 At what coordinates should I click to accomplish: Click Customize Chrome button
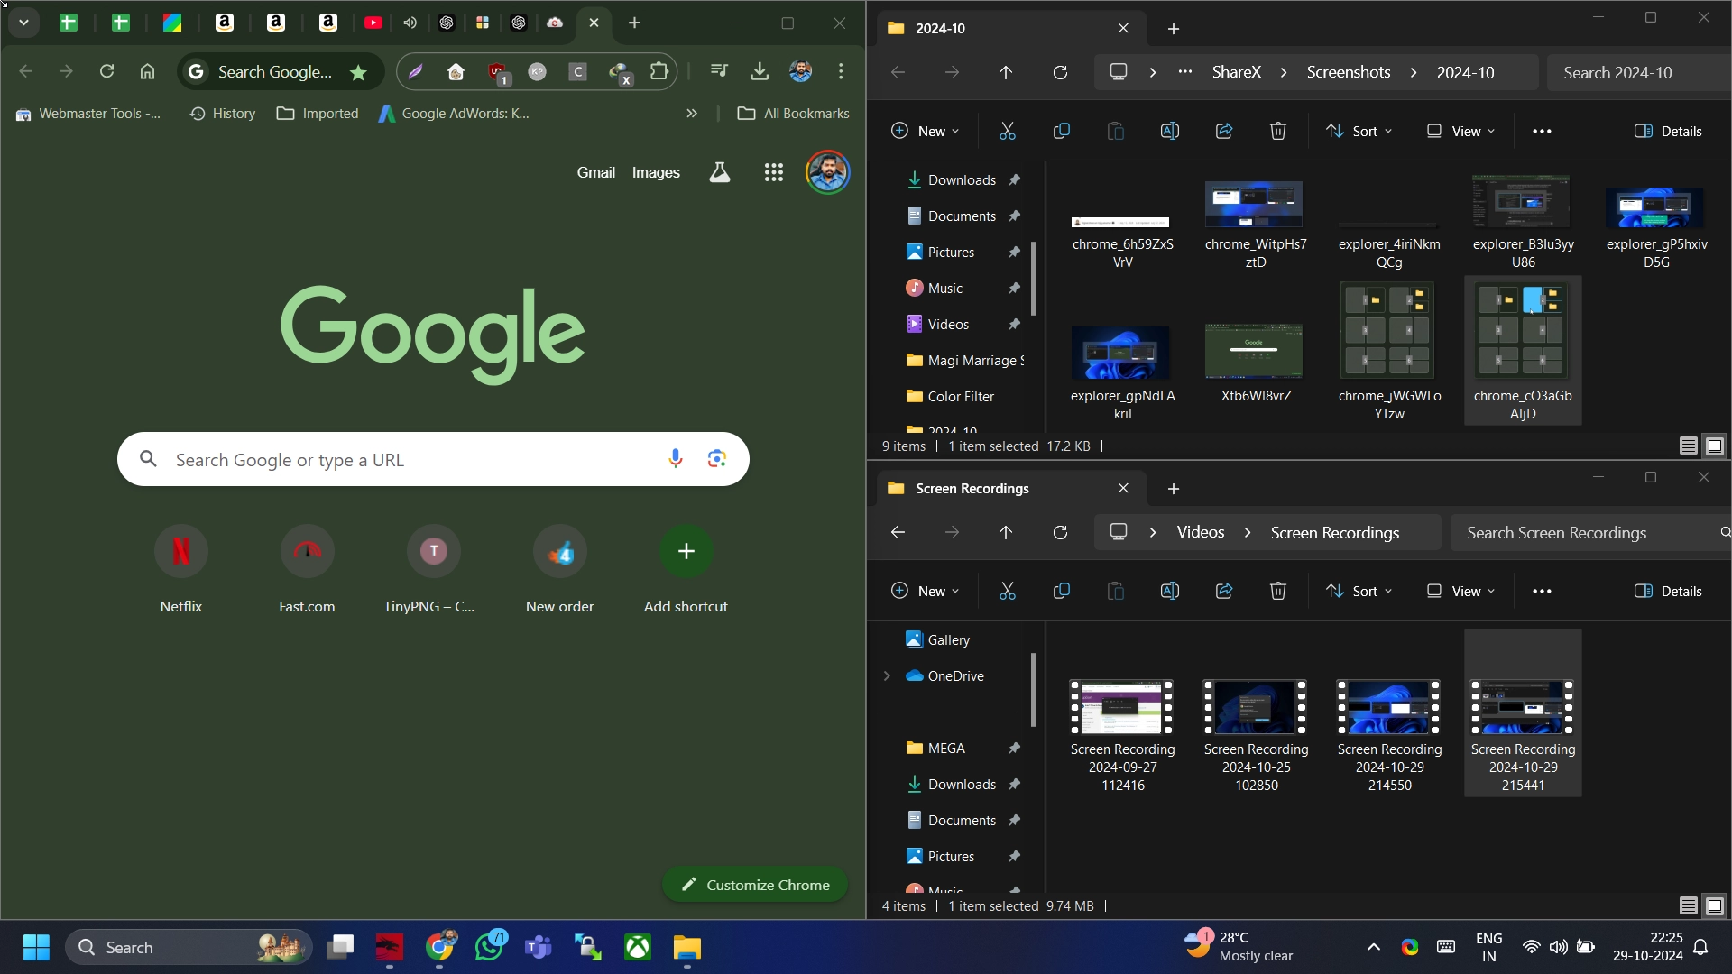point(755,885)
